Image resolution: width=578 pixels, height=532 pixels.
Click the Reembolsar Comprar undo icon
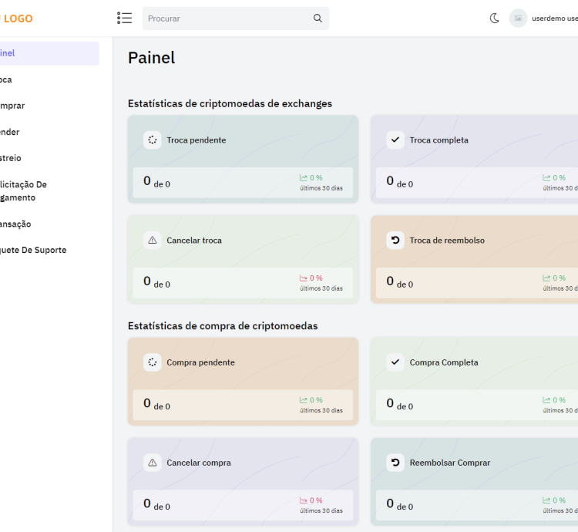point(395,463)
